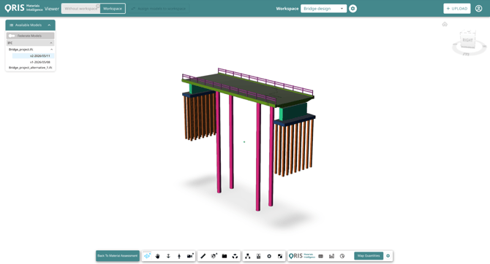Switch to Workspace mode
Image resolution: width=490 pixels, height=264 pixels.
pos(113,9)
